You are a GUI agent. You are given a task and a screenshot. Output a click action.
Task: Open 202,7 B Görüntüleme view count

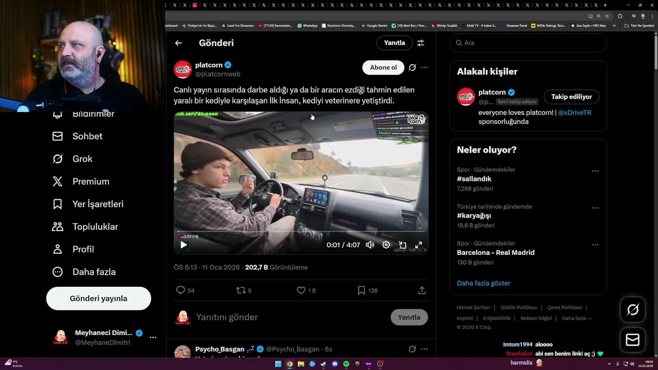276,267
